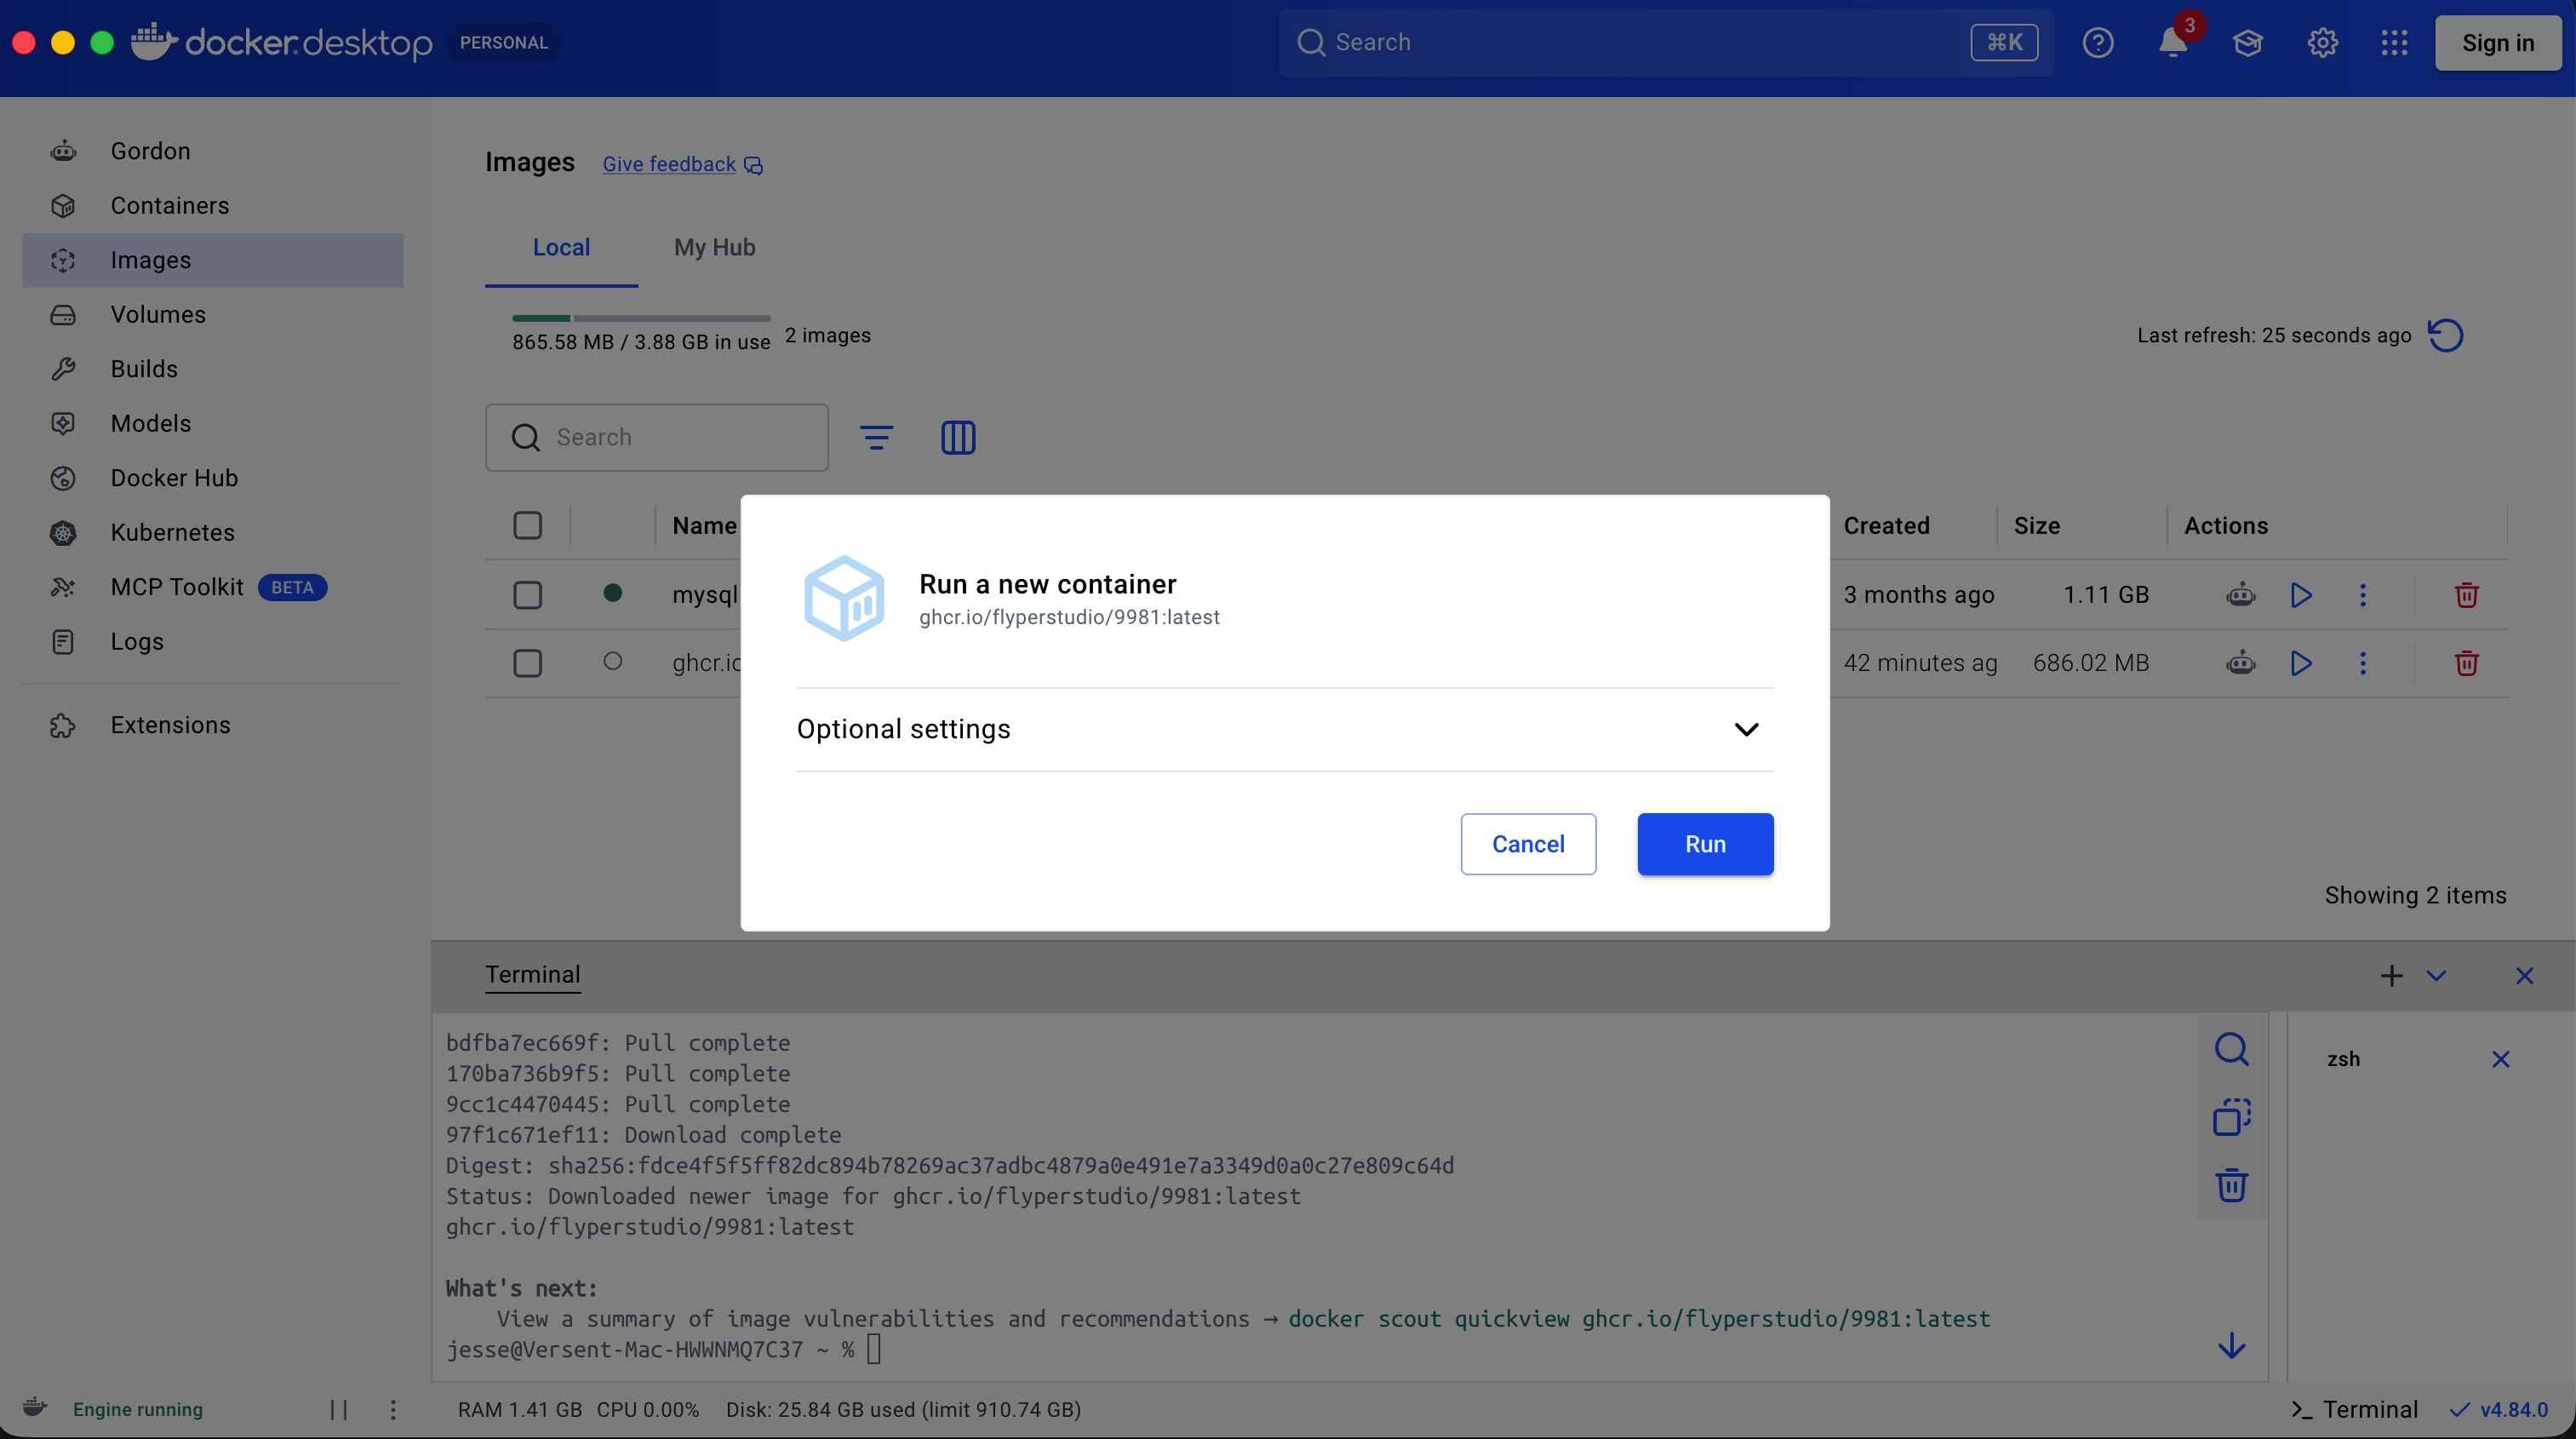Copy terminal output icon

click(x=2231, y=1117)
